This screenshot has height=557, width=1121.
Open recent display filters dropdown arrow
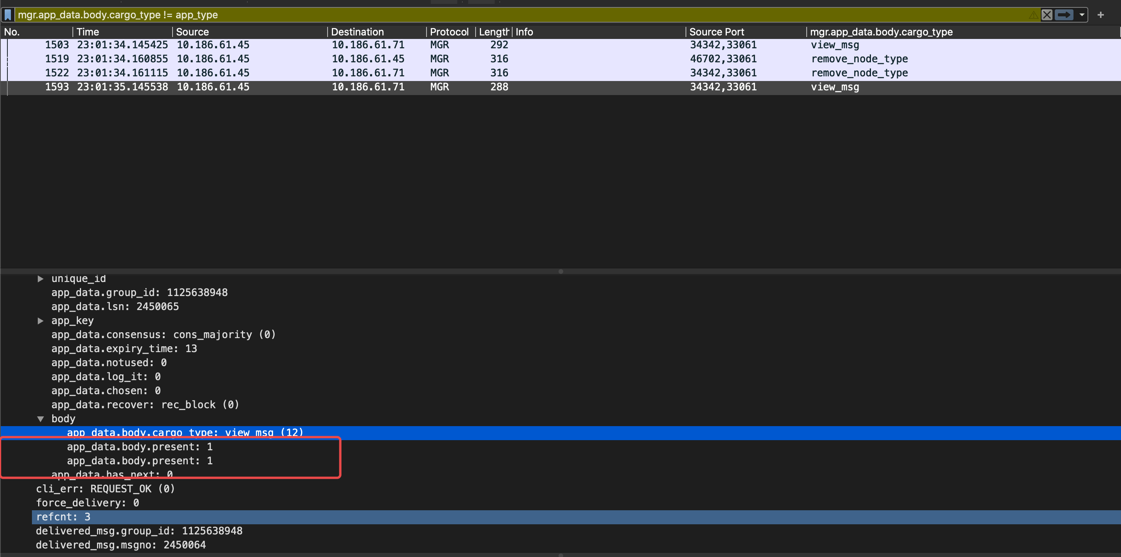tap(1082, 15)
